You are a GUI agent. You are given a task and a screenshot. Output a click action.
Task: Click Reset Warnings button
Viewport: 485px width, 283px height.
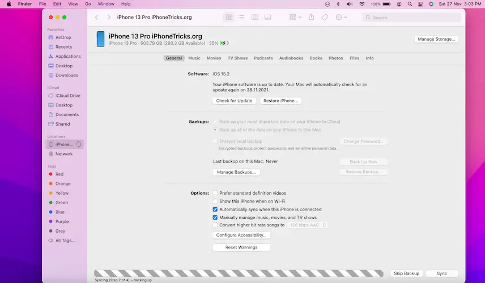point(241,247)
